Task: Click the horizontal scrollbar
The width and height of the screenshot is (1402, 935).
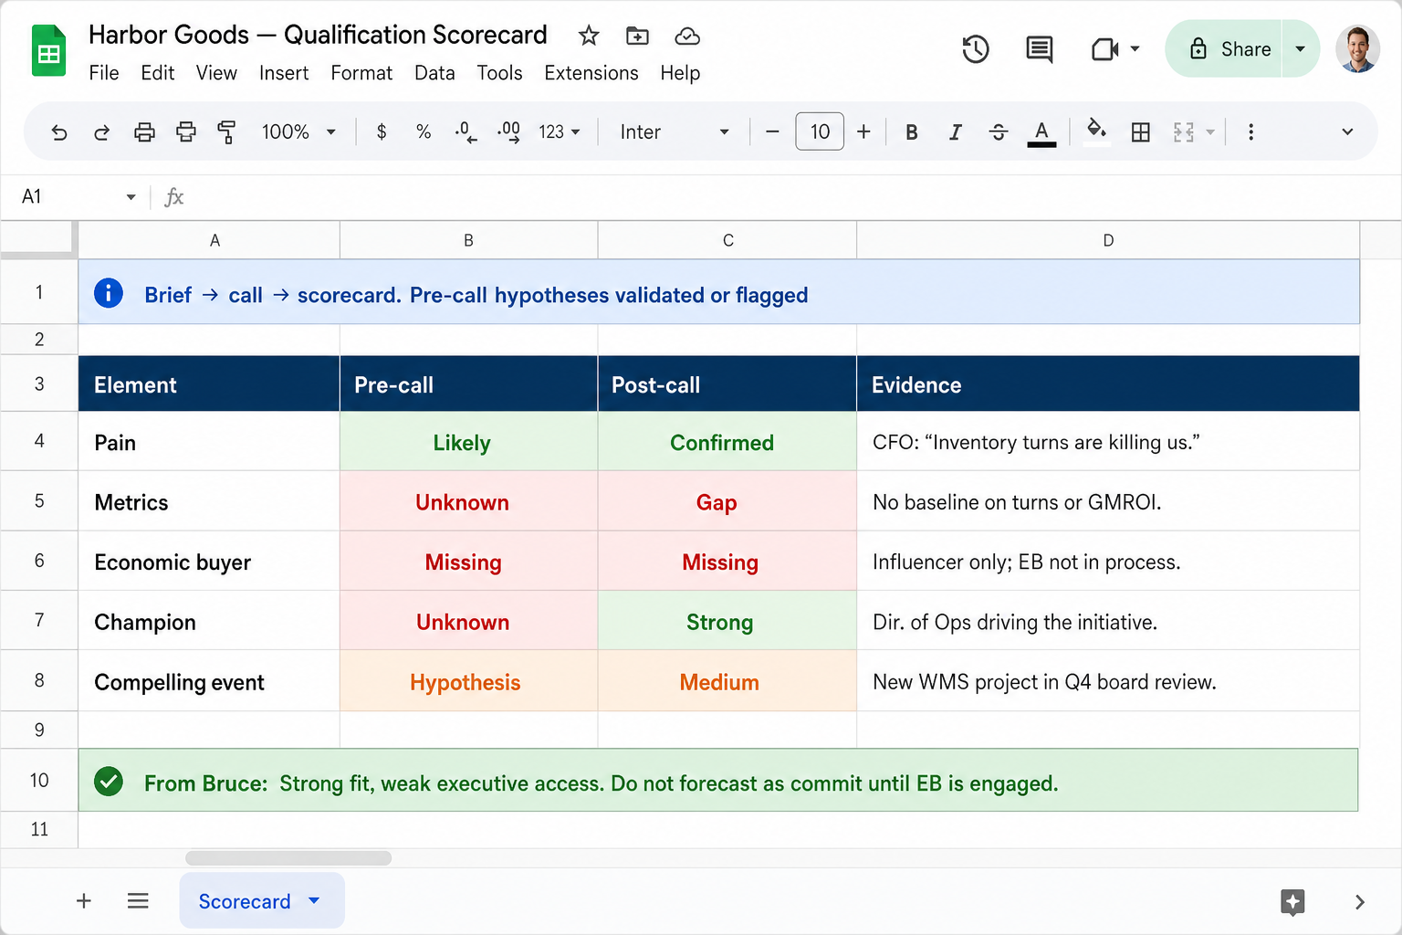Action: (x=288, y=858)
